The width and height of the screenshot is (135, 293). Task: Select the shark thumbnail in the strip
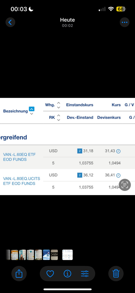click(x=46, y=255)
